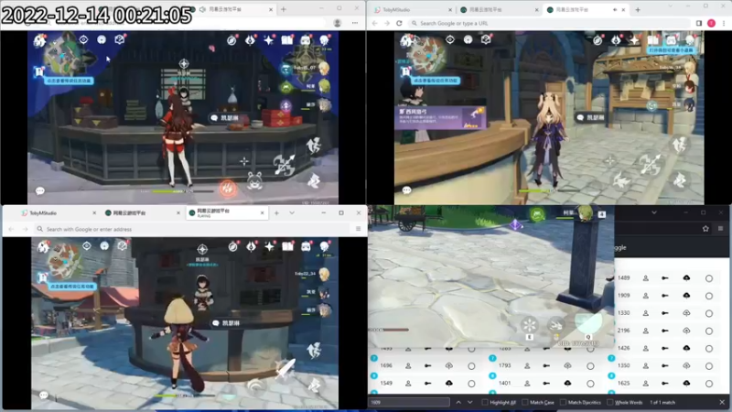
Task: Open the chat bubble in the Edge game window
Action: [40, 190]
